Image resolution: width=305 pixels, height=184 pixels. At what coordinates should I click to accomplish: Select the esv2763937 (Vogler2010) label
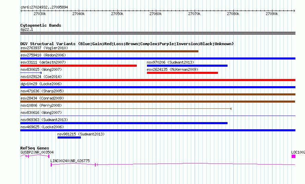pyautogui.click(x=44, y=48)
